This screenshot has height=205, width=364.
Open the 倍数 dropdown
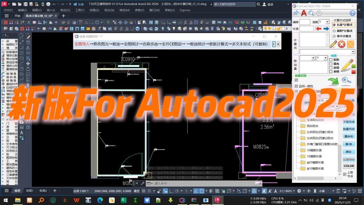tap(327, 22)
